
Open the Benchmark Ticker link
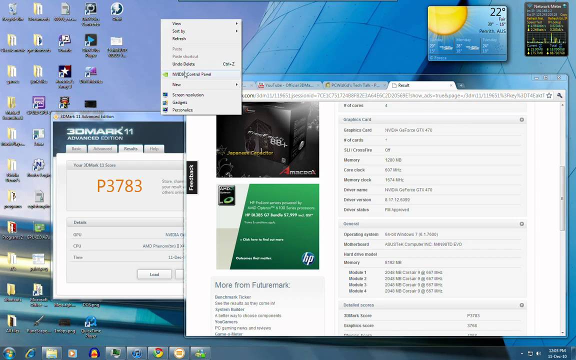(233, 297)
